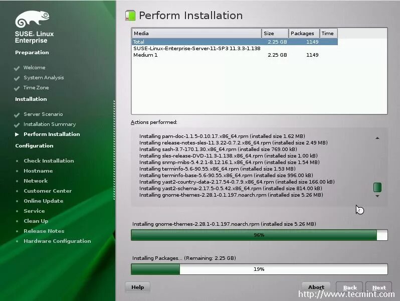
Task: Click the Configuration section heading
Action: [34, 146]
